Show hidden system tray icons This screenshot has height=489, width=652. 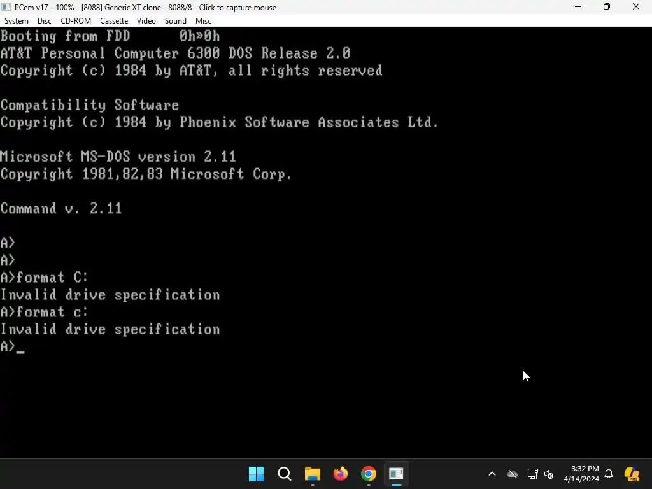pos(492,474)
